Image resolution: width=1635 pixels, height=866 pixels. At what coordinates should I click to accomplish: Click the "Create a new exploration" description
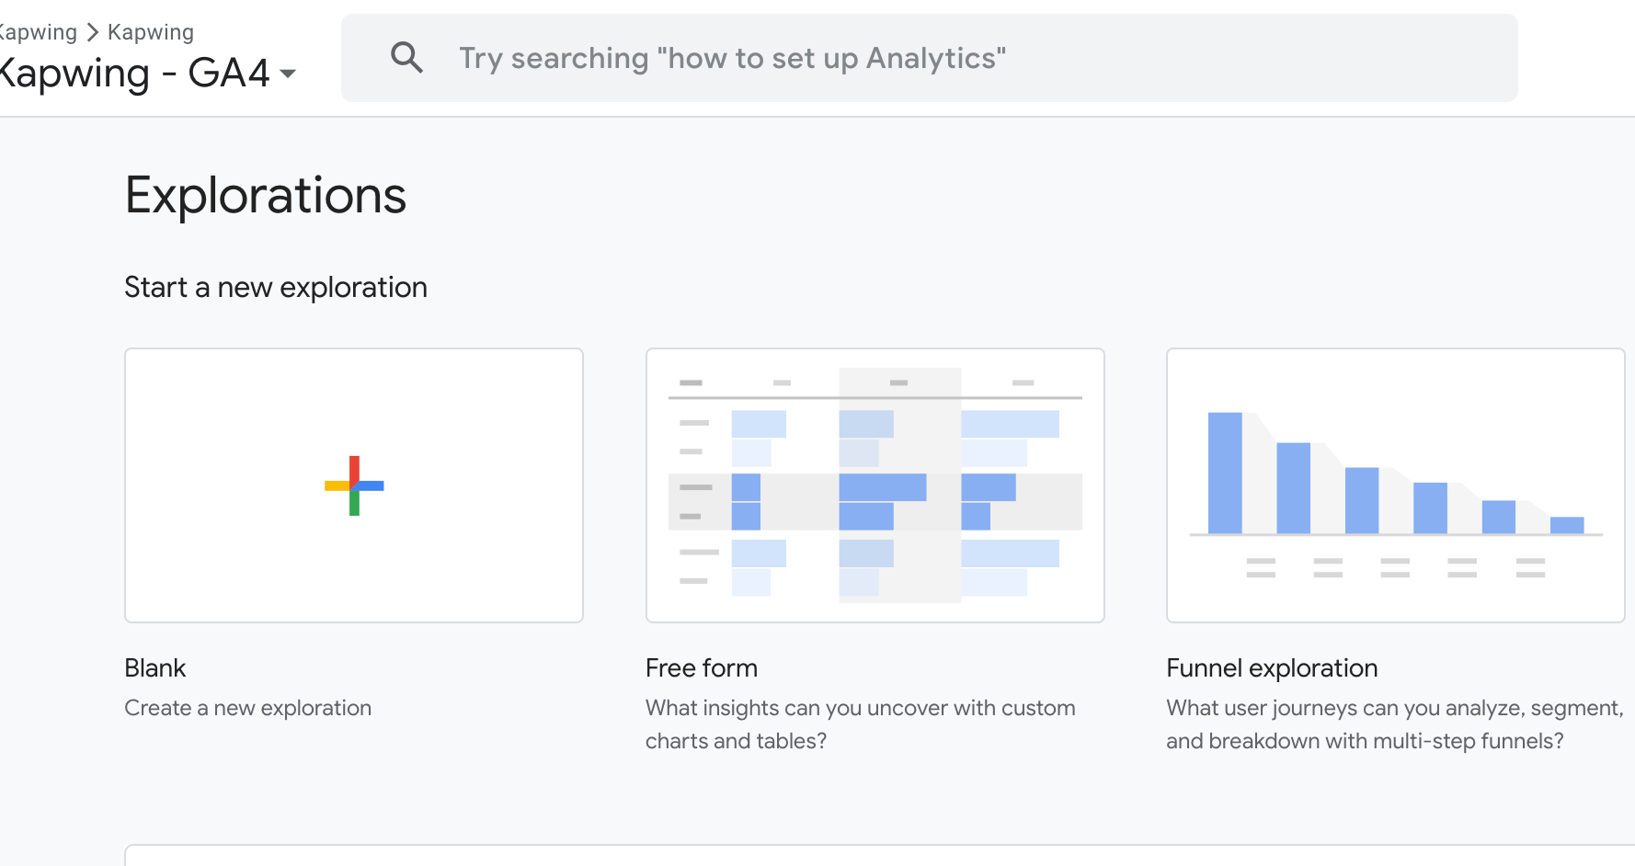(x=248, y=708)
